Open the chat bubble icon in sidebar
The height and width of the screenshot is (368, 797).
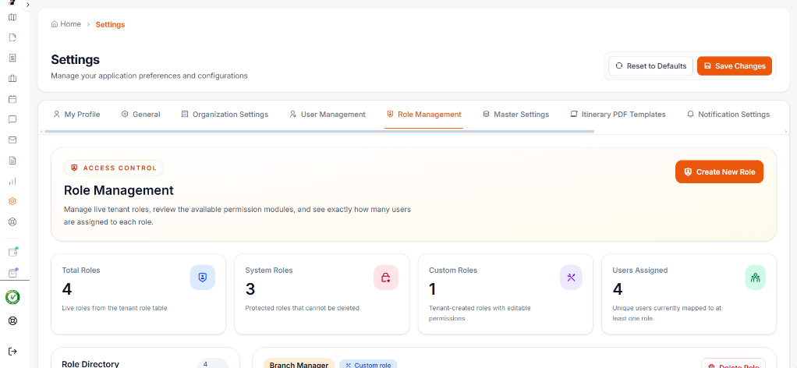point(12,119)
